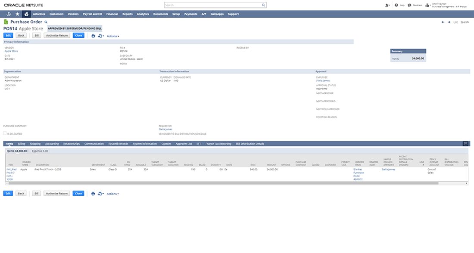Switch to the France Tax Reporting subtab
This screenshot has width=474, height=253.
tap(218, 144)
